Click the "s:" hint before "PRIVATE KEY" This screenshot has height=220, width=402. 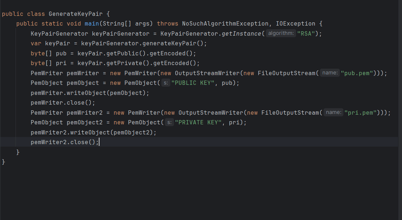[x=169, y=122]
